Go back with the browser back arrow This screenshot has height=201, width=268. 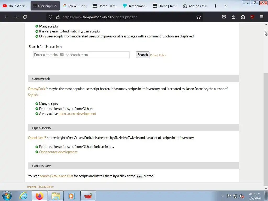click(x=6, y=17)
